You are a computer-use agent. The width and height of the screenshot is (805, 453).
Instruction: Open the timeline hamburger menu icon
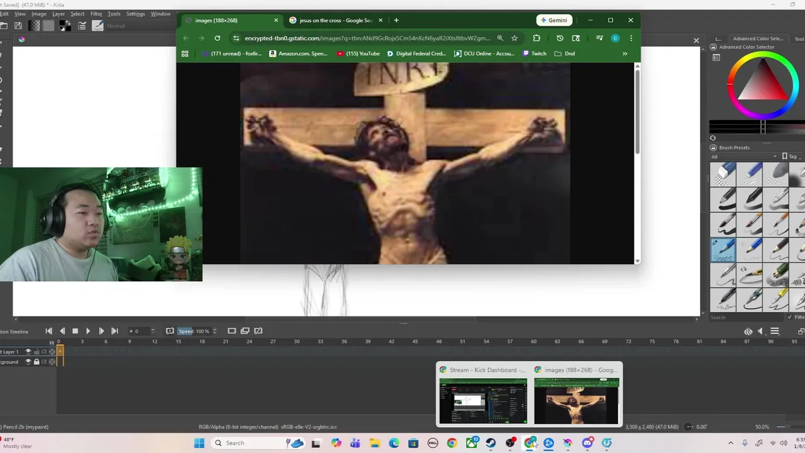(775, 332)
